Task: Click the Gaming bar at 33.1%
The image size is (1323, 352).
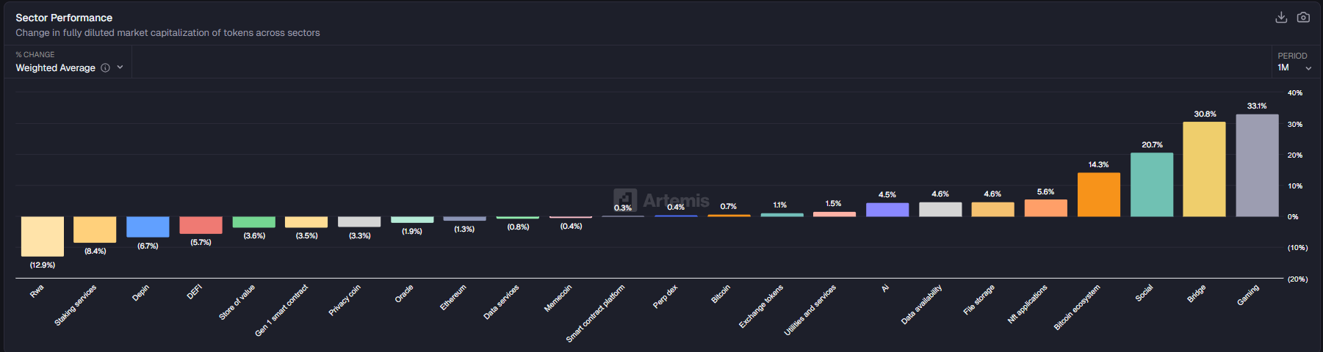Action: click(x=1257, y=166)
